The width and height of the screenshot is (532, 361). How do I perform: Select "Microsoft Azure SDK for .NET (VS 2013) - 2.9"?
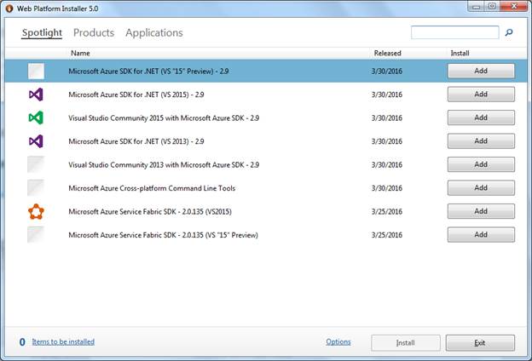[x=136, y=141]
